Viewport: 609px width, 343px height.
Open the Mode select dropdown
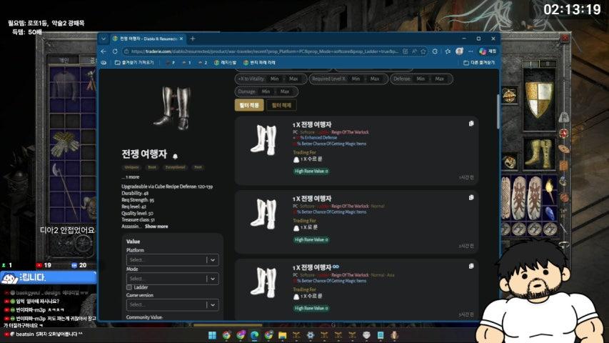(173, 279)
